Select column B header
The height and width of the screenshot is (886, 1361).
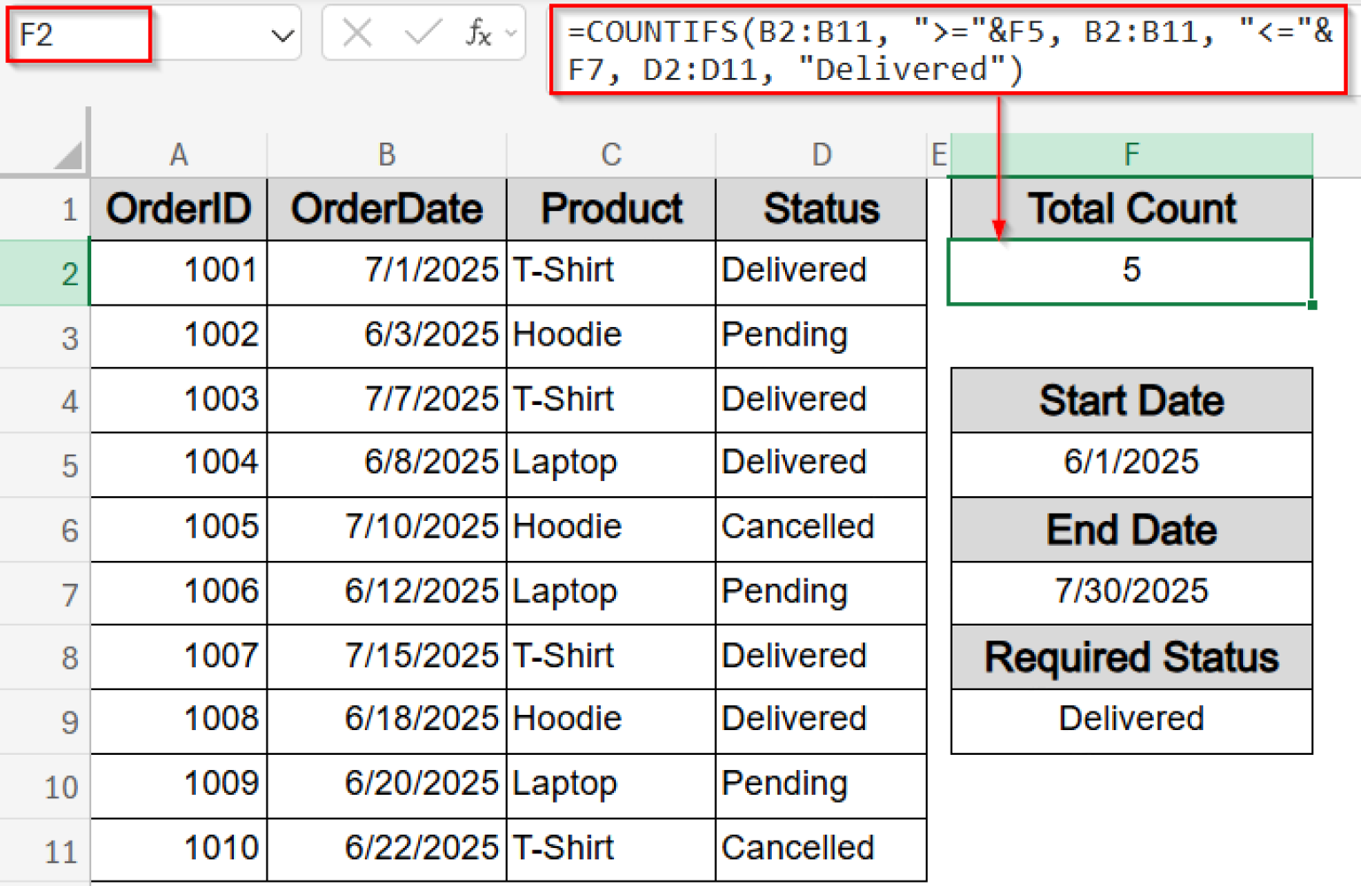click(386, 153)
